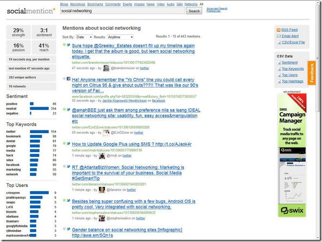
Task: Click the neutral sentiment bar
Action: (x=39, y=108)
